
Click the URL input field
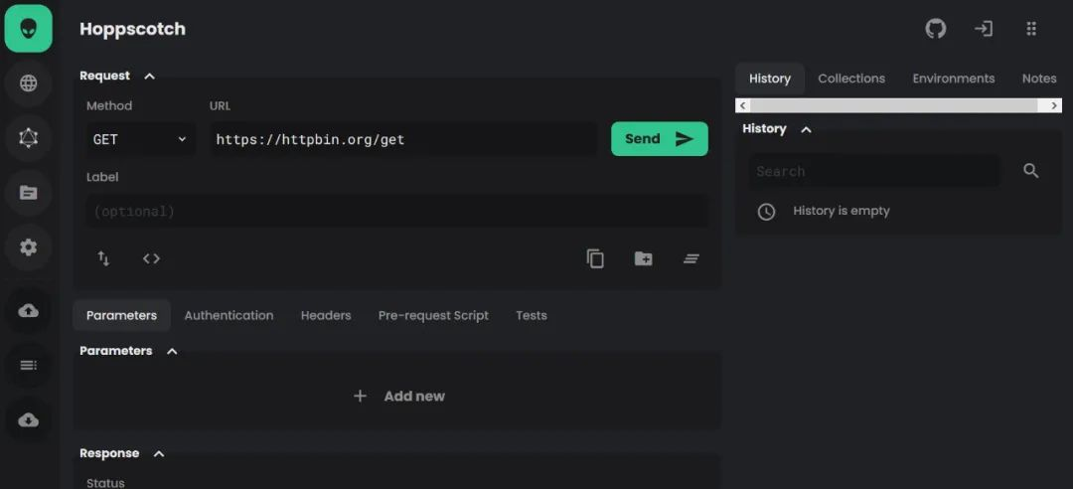point(402,139)
